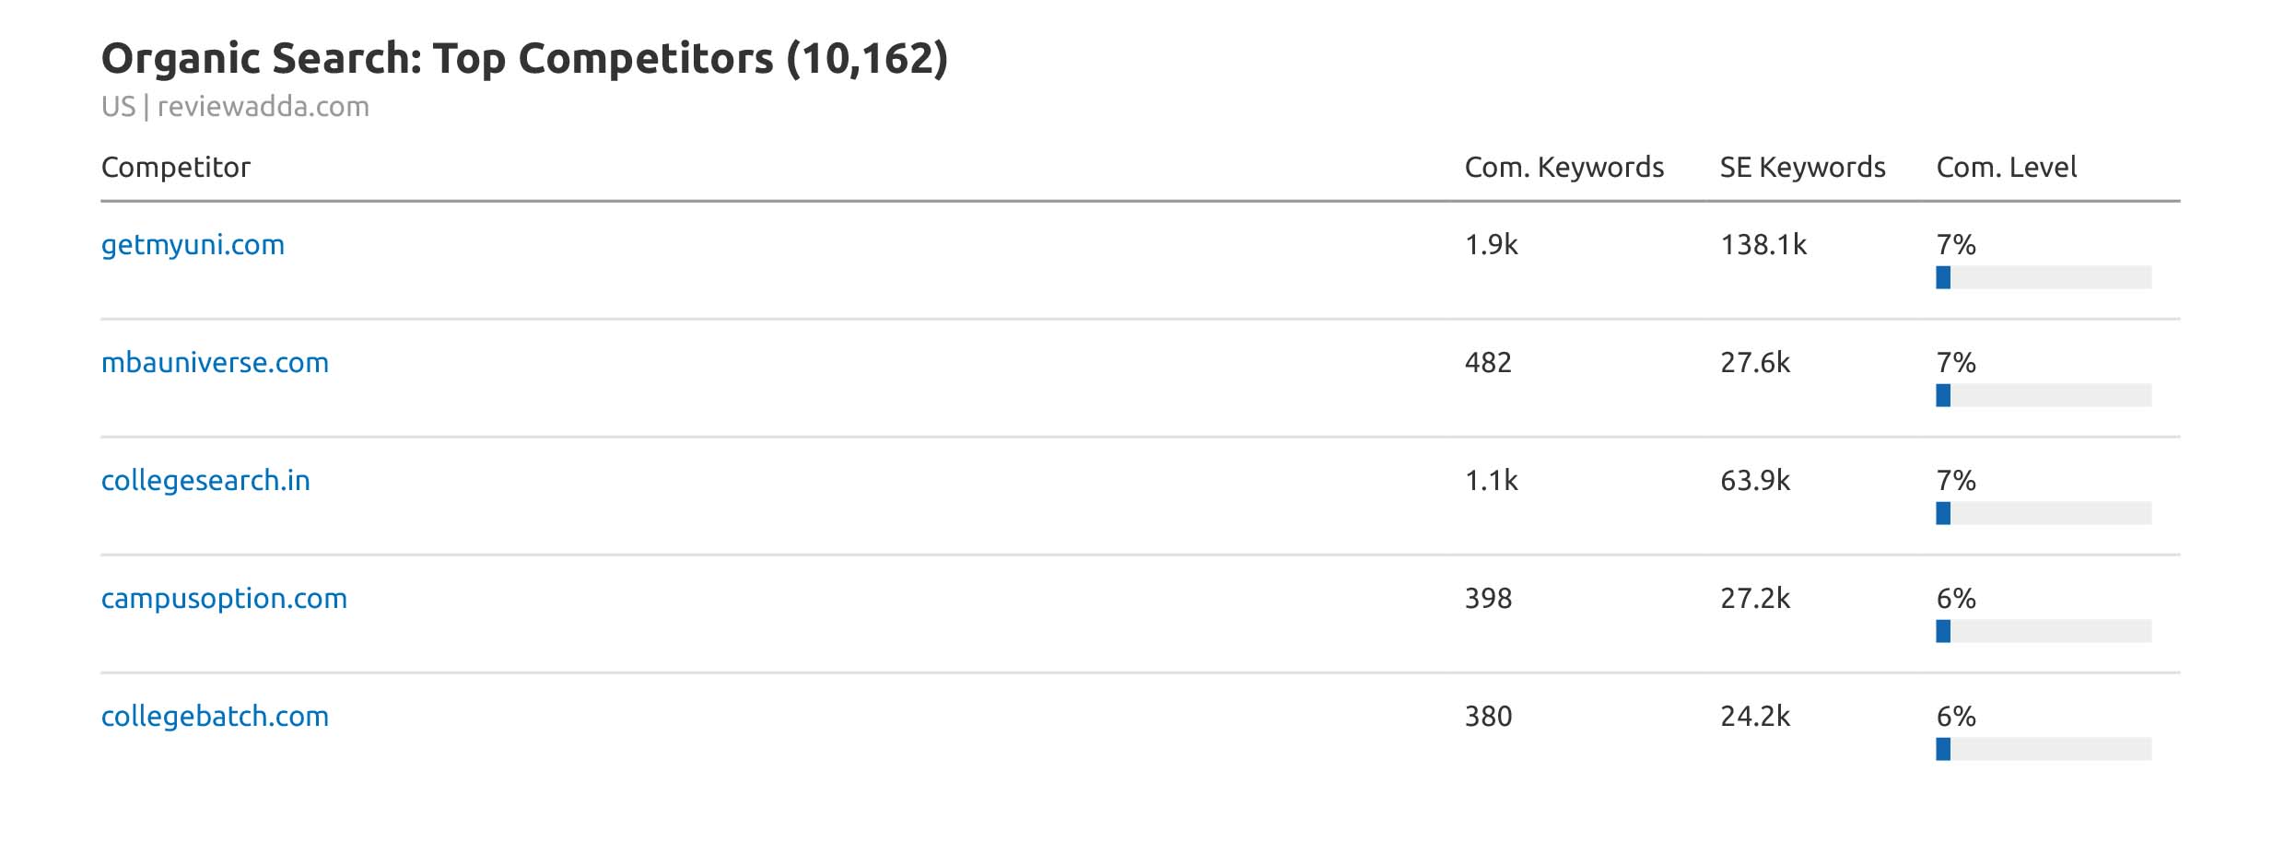Select the collegesearch.in competition level bar
The image size is (2284, 853).
(x=2043, y=513)
